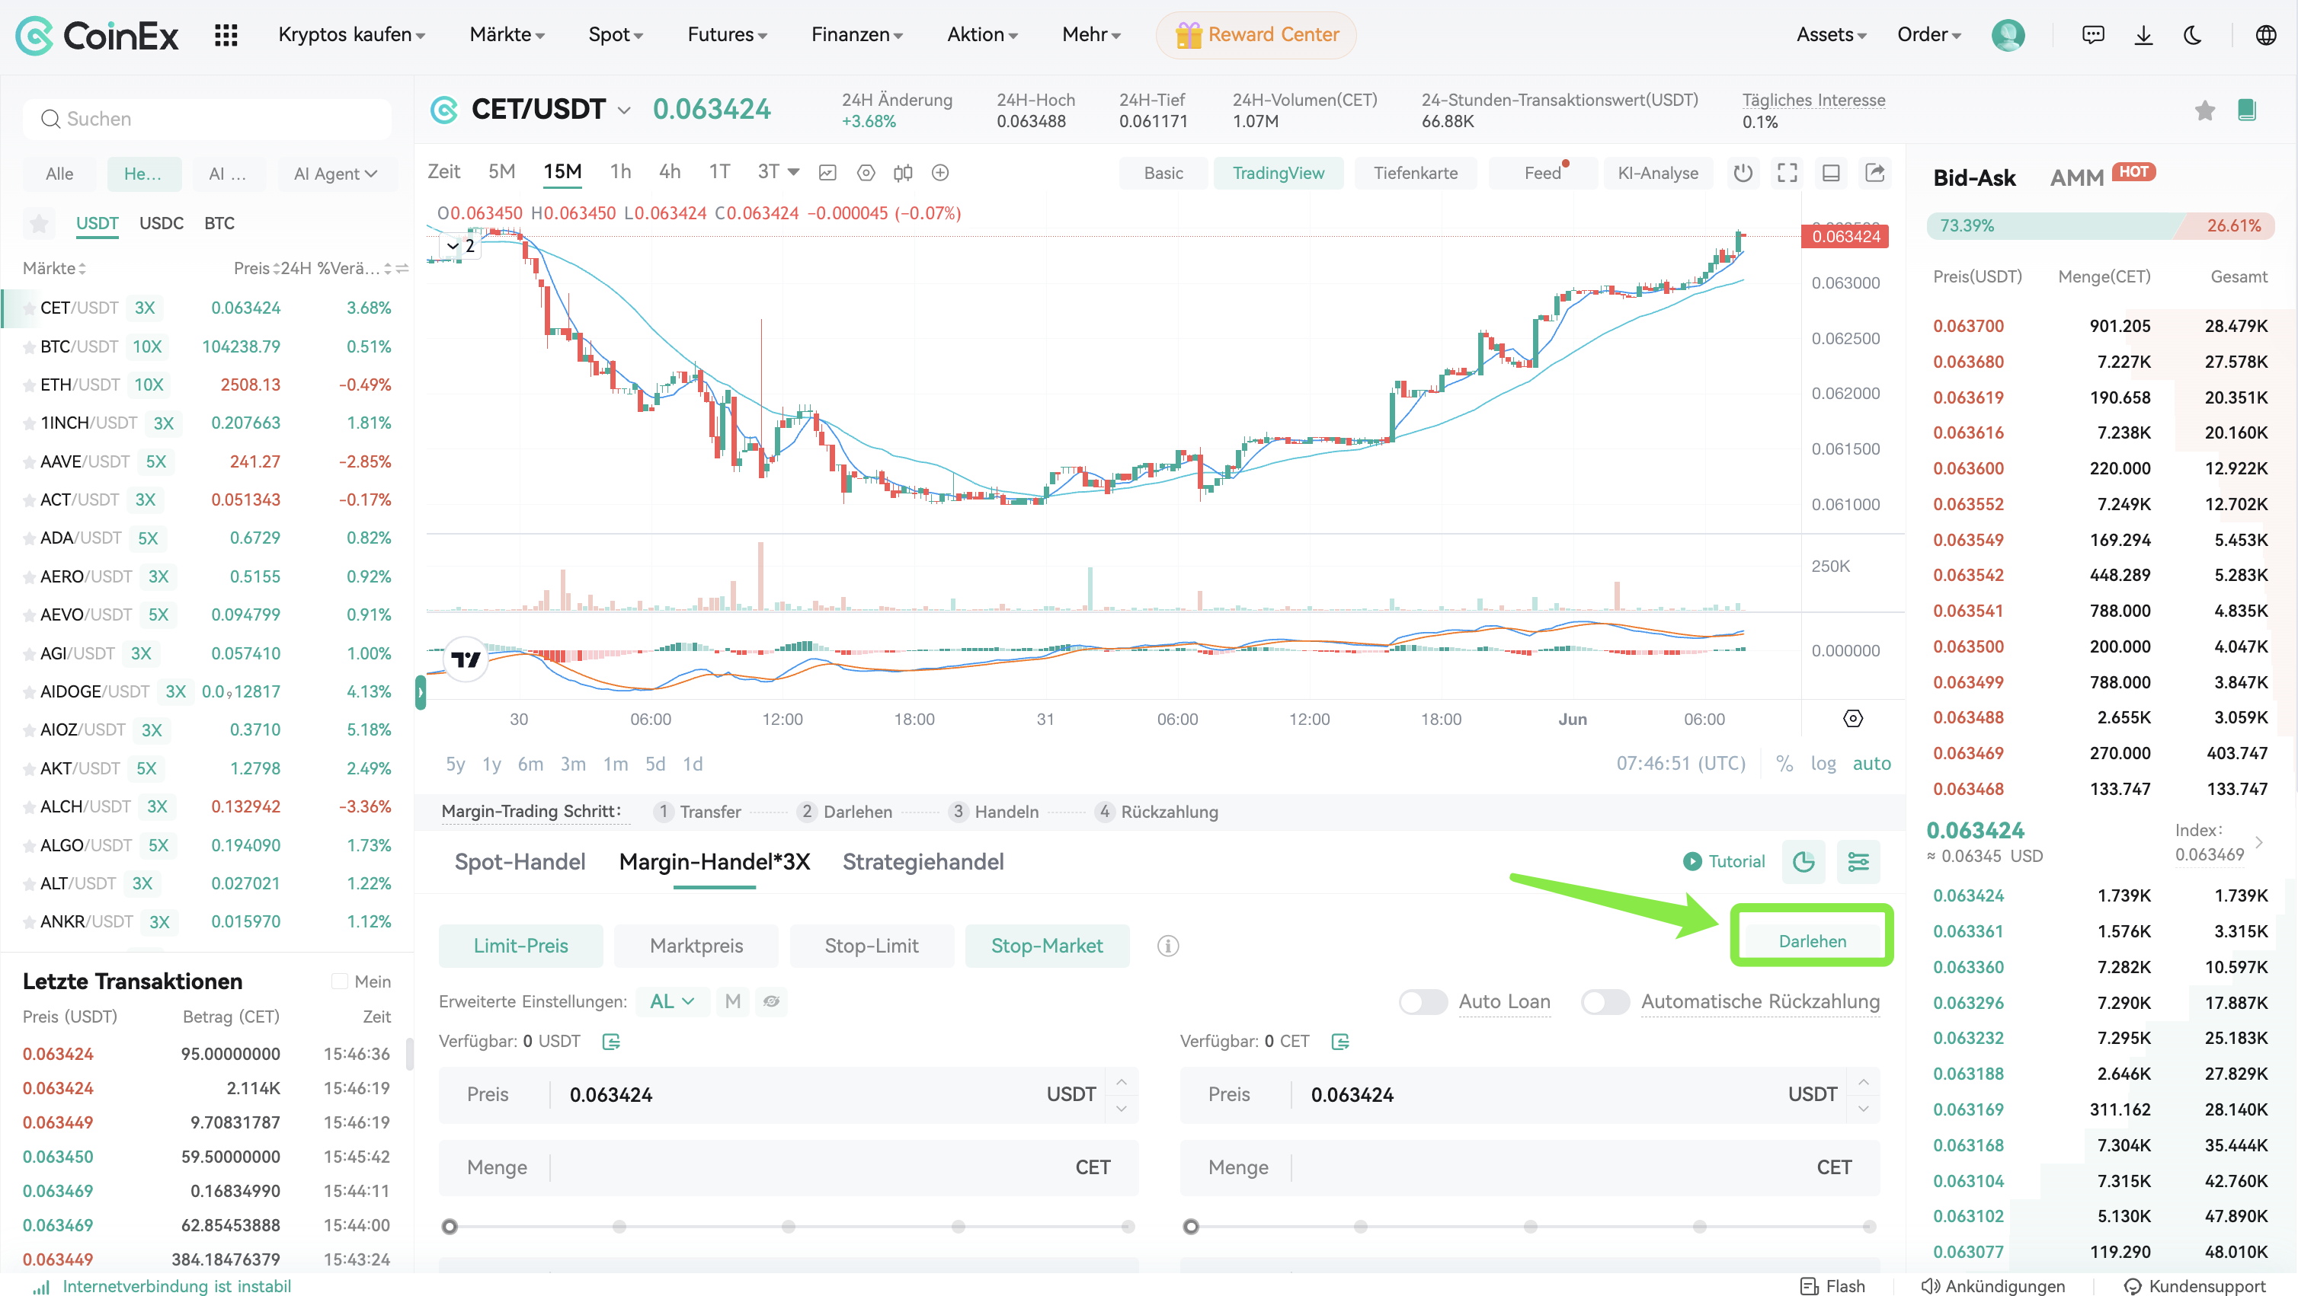This screenshot has width=2298, height=1296.
Task: Open transfer icon next to Verfügbar USDT
Action: [x=611, y=1041]
